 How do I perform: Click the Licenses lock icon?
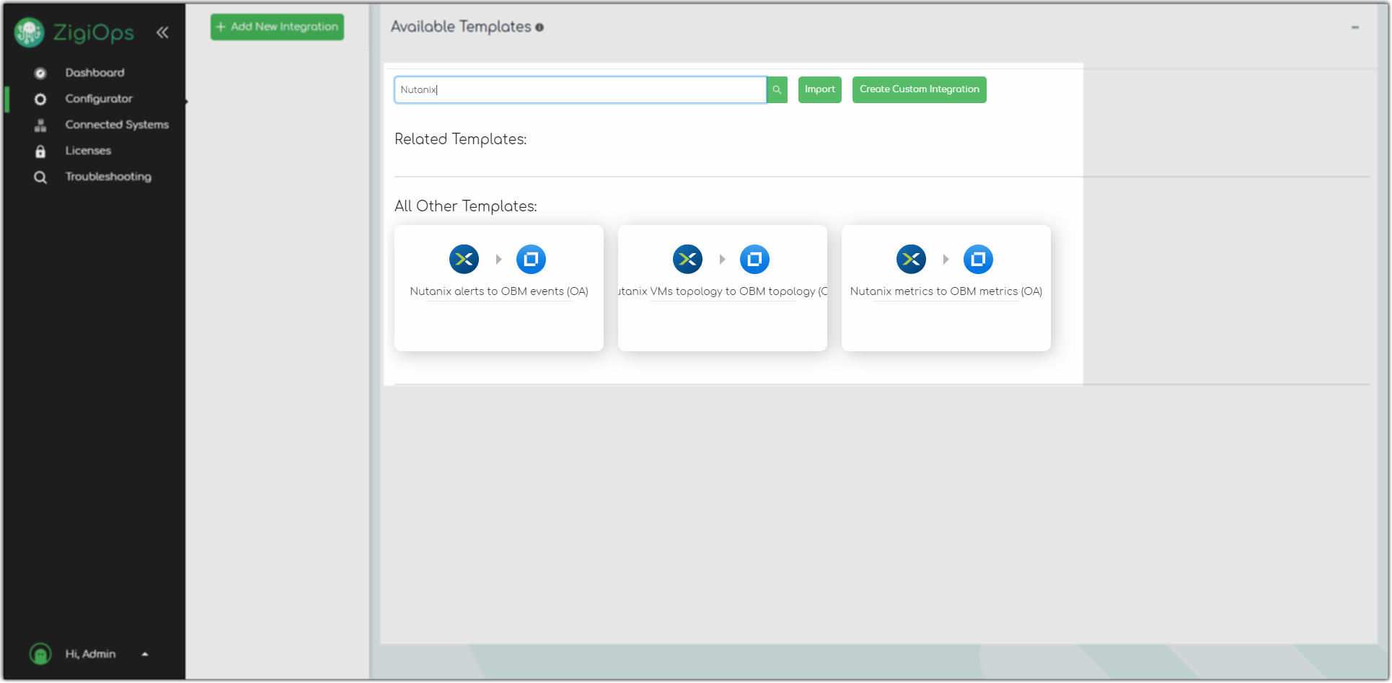pos(40,151)
